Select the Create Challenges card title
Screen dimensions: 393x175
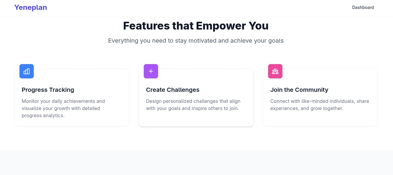click(x=172, y=90)
